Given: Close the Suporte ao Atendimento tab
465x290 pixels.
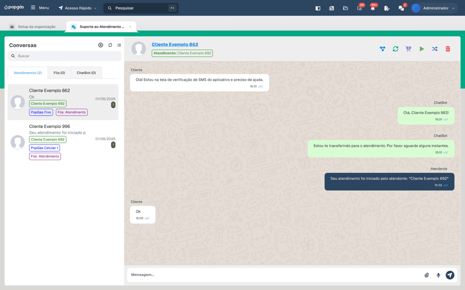Looking at the screenshot, I should 130,27.
